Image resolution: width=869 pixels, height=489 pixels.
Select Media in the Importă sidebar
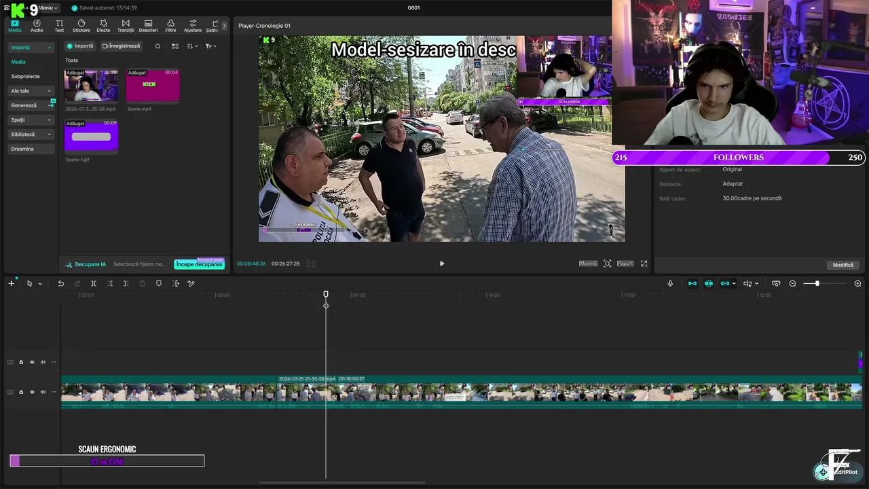coord(18,62)
